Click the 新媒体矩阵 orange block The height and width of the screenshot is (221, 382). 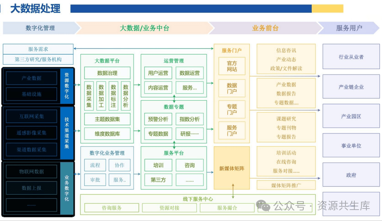232,168
